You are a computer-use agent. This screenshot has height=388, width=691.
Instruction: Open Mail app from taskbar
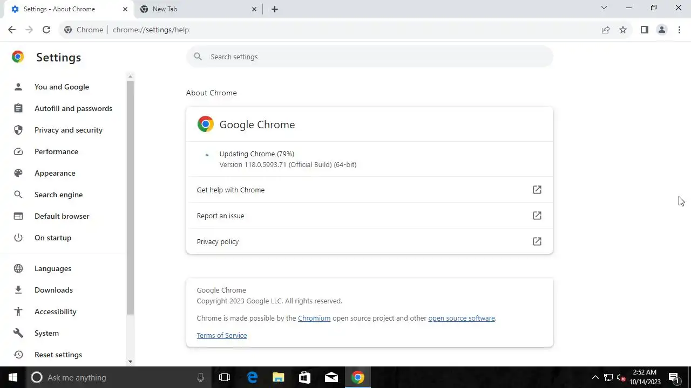pos(331,377)
